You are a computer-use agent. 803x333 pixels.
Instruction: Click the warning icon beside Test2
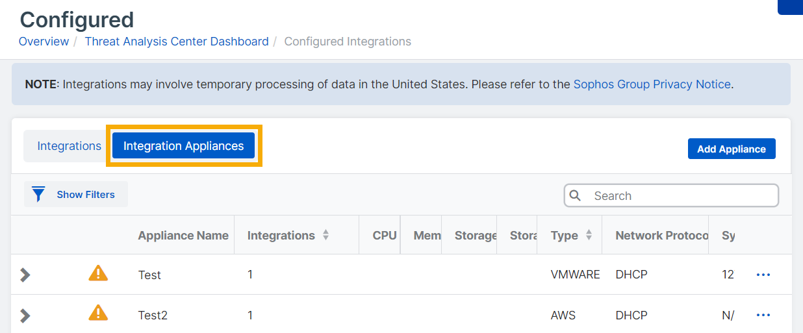98,314
